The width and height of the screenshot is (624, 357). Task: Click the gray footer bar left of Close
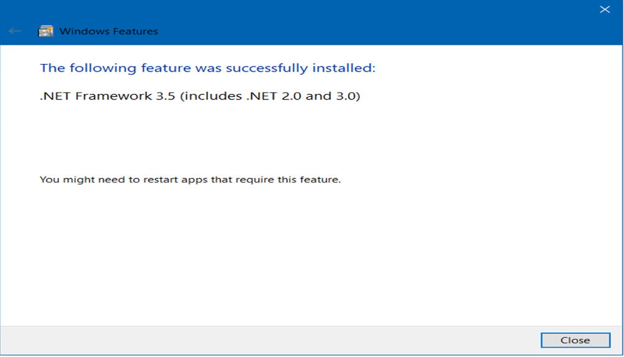point(268,340)
